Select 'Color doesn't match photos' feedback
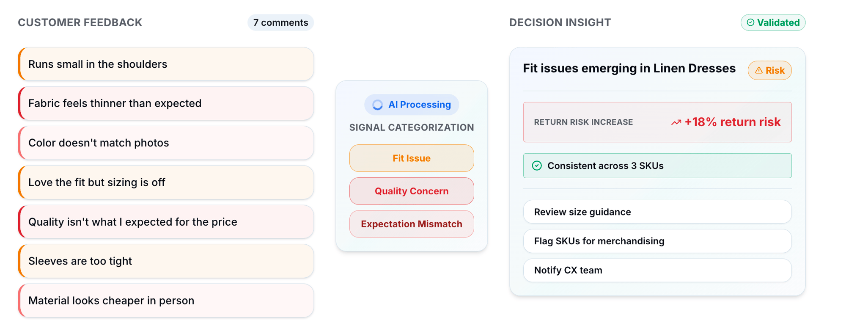 coord(166,143)
